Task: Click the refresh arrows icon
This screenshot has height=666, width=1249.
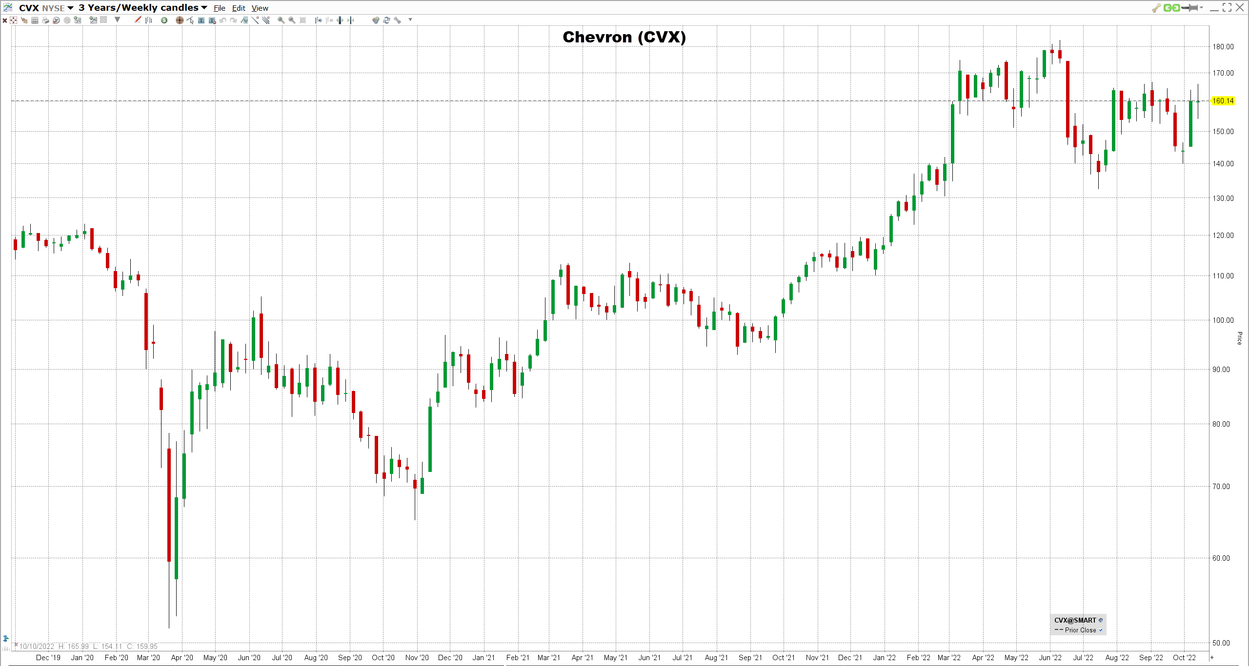Action: 386,20
